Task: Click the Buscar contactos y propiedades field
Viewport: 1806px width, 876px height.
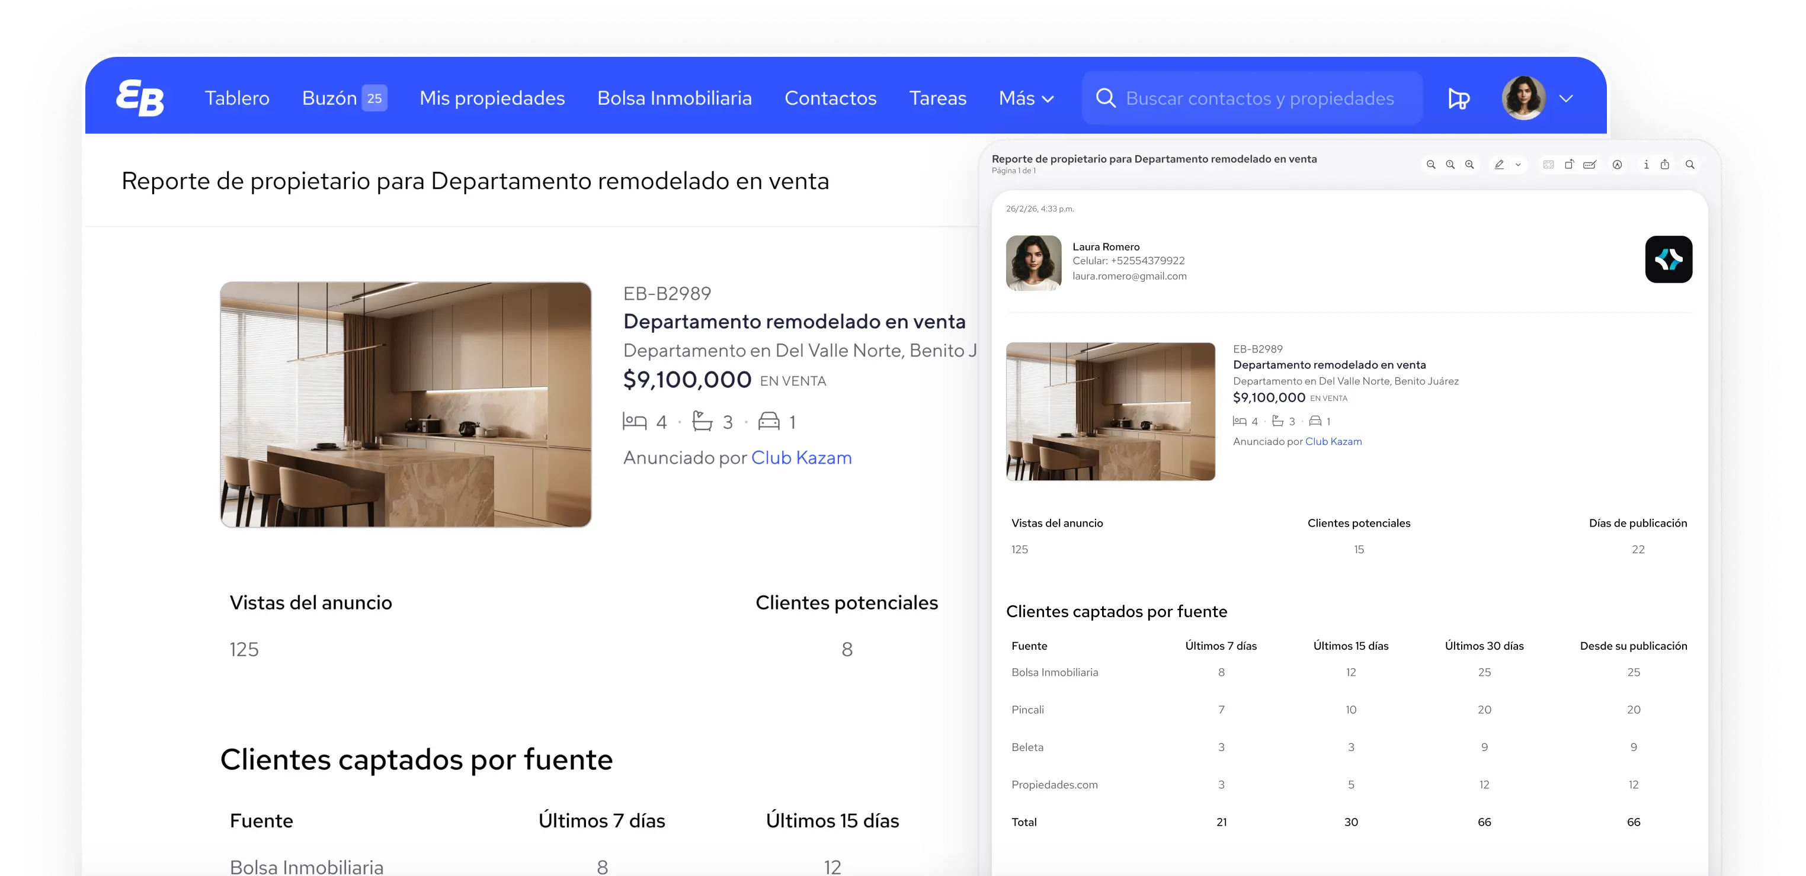Action: [x=1252, y=98]
